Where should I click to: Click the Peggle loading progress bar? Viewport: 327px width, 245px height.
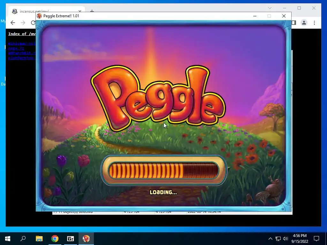coord(163,170)
